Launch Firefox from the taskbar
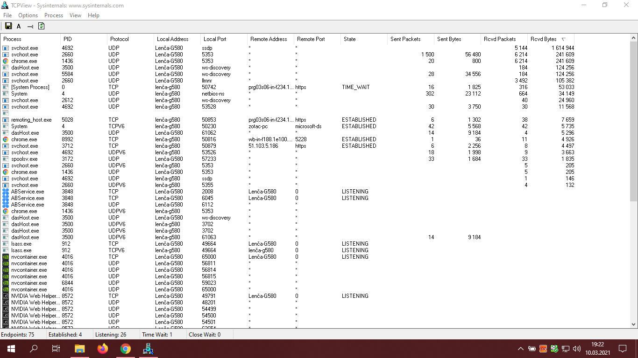Image resolution: width=638 pixels, height=358 pixels. pos(103,348)
